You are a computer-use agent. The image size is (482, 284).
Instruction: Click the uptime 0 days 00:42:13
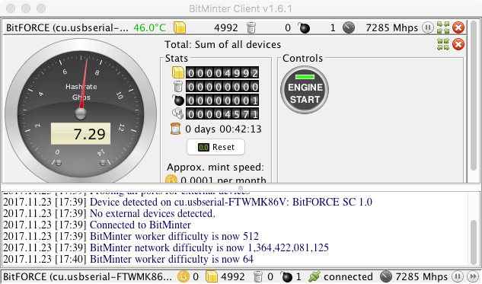click(223, 129)
